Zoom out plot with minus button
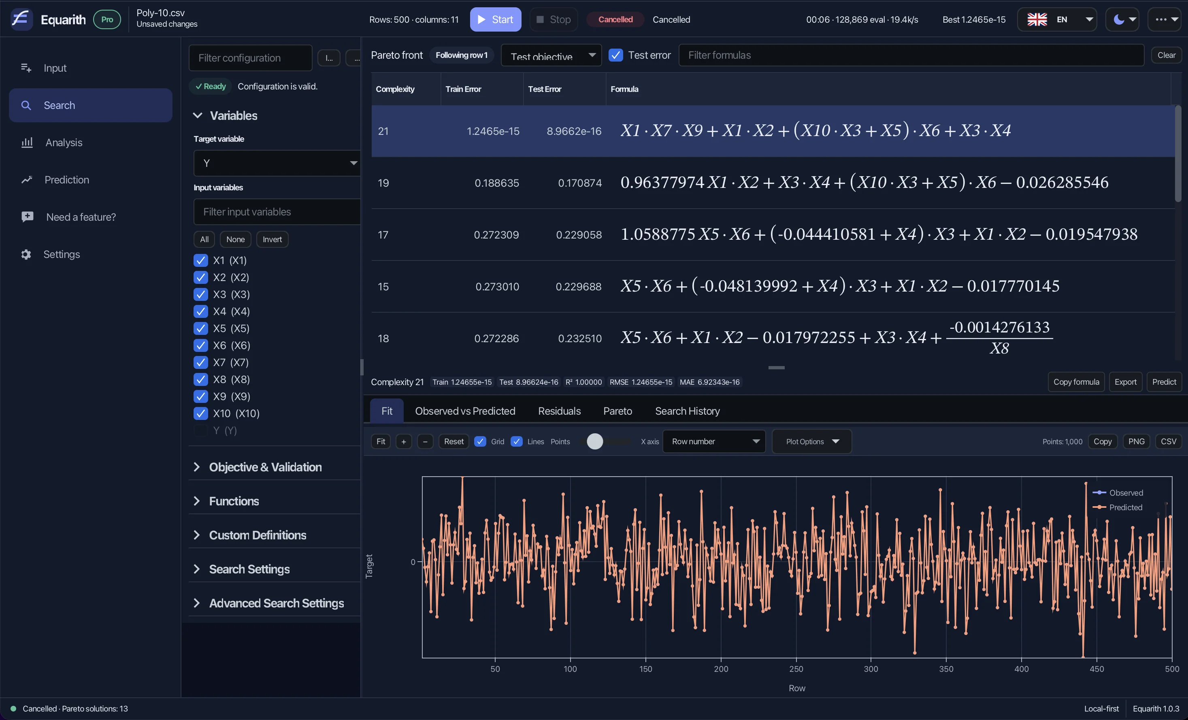Viewport: 1188px width, 720px height. point(425,441)
